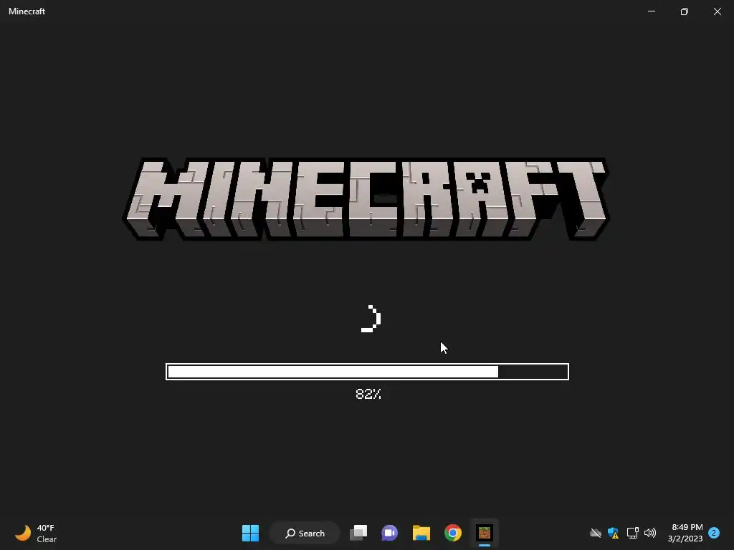
Task: Restore down the Minecraft window
Action: point(685,11)
